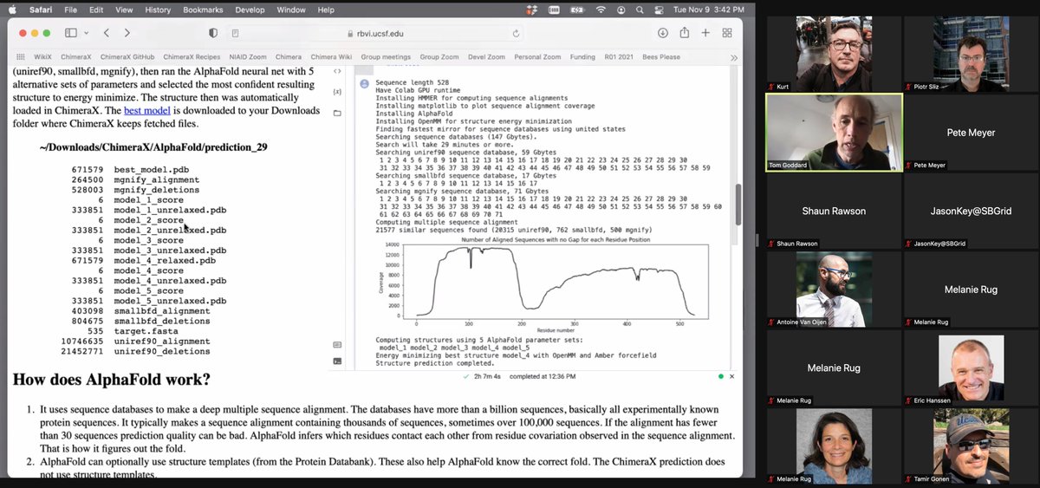Screen dimensions: 1040x488
Task: Open the File menu
Action: 70,10
